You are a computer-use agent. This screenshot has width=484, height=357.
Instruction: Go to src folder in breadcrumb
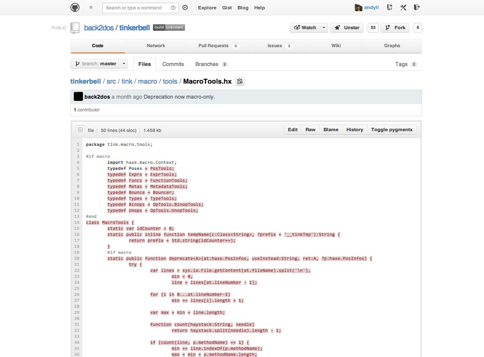pos(111,81)
